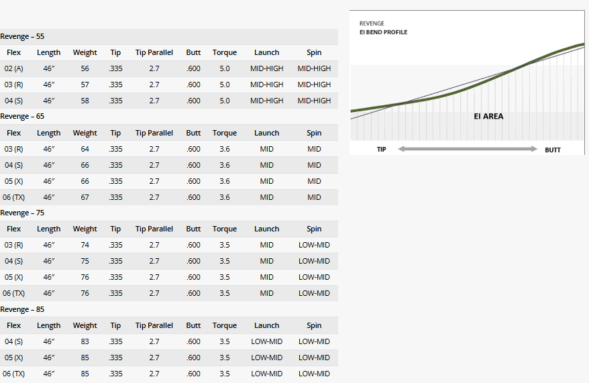Select 06 (TX) flex in Revenge 65
This screenshot has width=589, height=383.
pos(13,197)
